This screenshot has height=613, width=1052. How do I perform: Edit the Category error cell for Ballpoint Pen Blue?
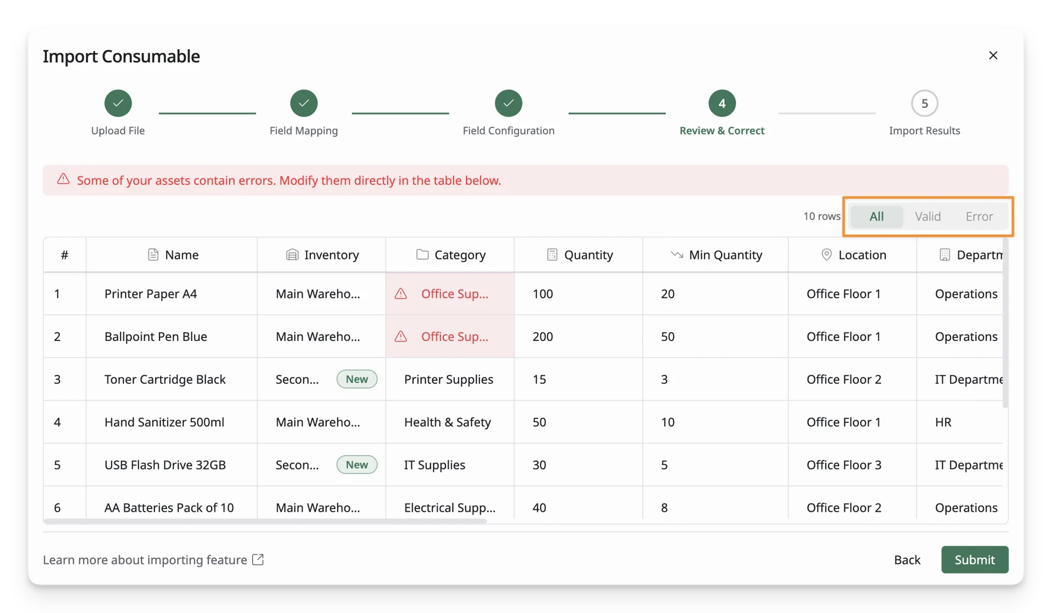[450, 336]
